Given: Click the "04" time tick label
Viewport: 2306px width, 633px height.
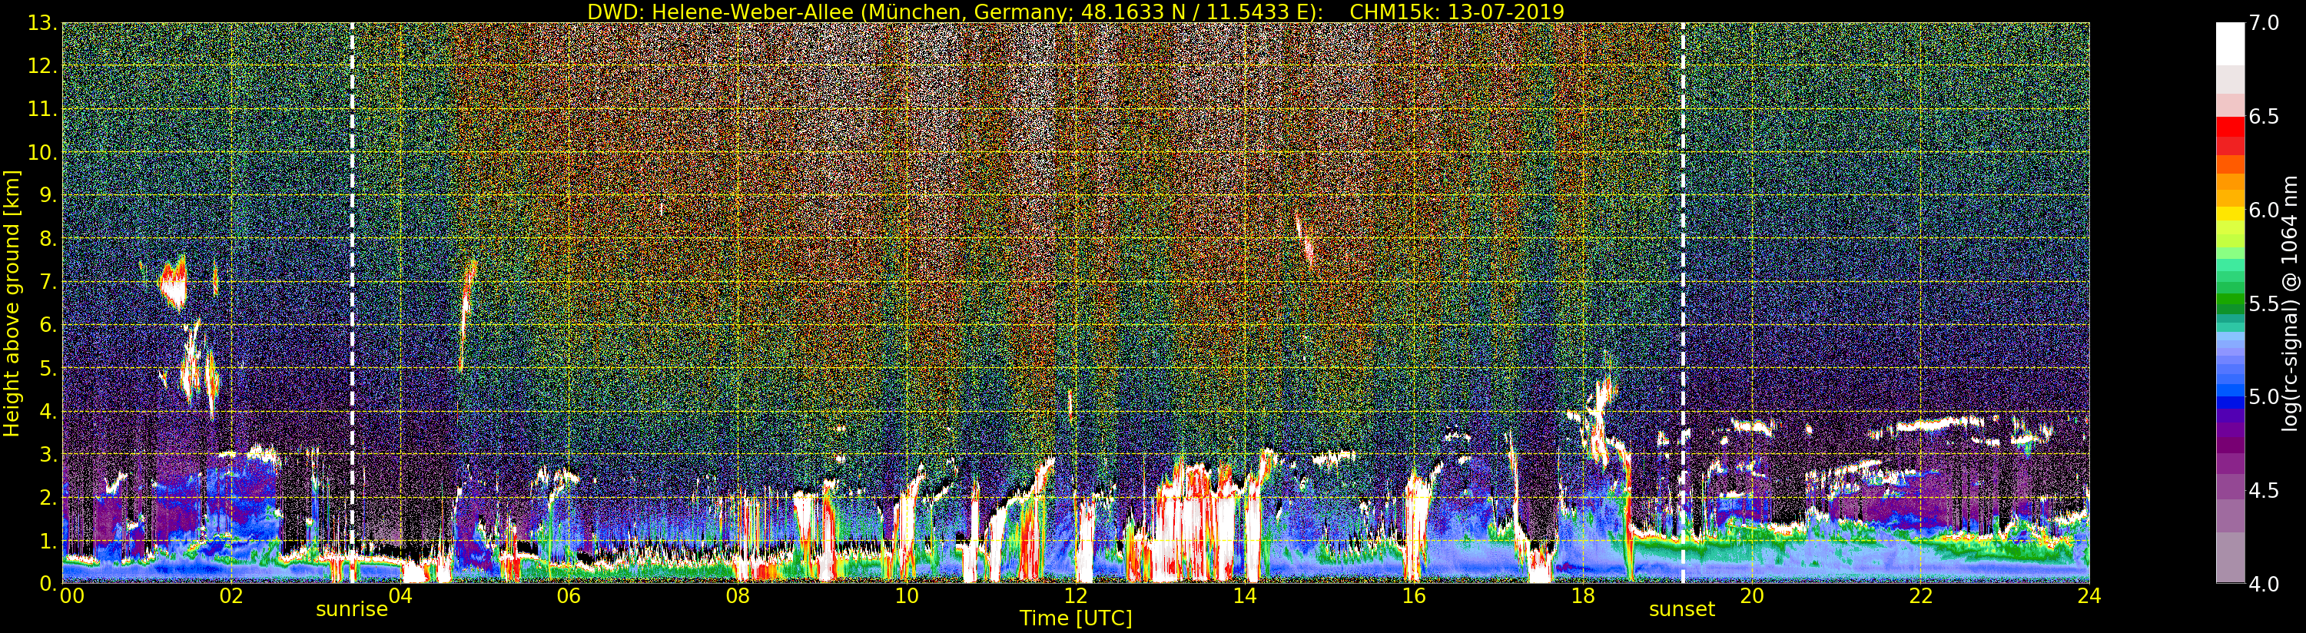Looking at the screenshot, I should tap(400, 596).
